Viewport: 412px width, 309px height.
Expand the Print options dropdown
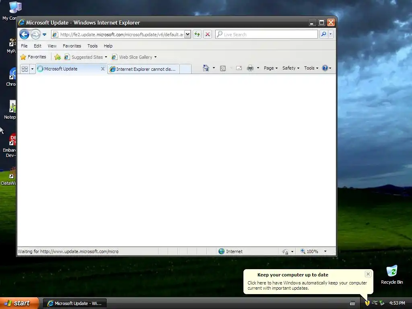coord(258,68)
